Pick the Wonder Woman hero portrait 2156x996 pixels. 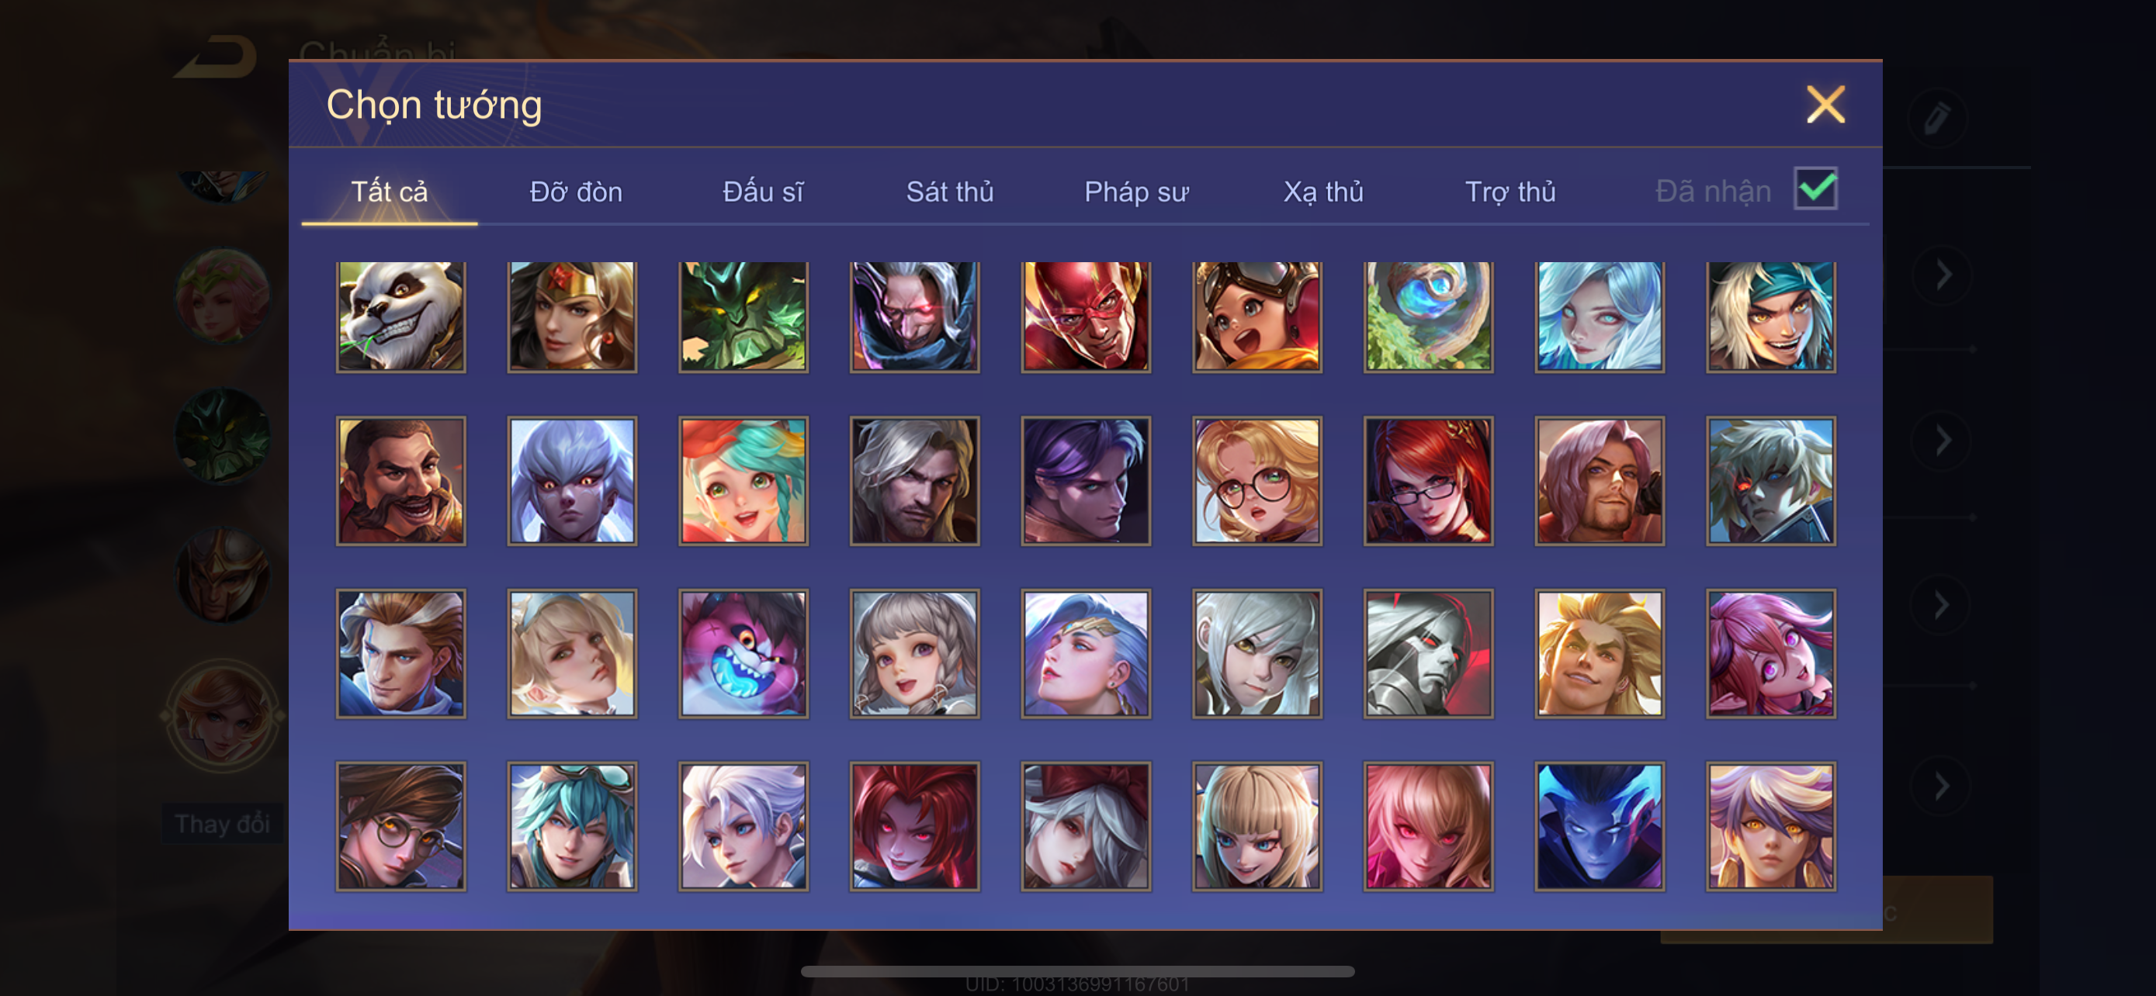(x=573, y=317)
